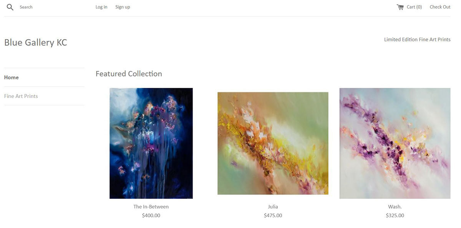Open the Wash. painting thumbnail
This screenshot has width=461, height=228.
[395, 143]
